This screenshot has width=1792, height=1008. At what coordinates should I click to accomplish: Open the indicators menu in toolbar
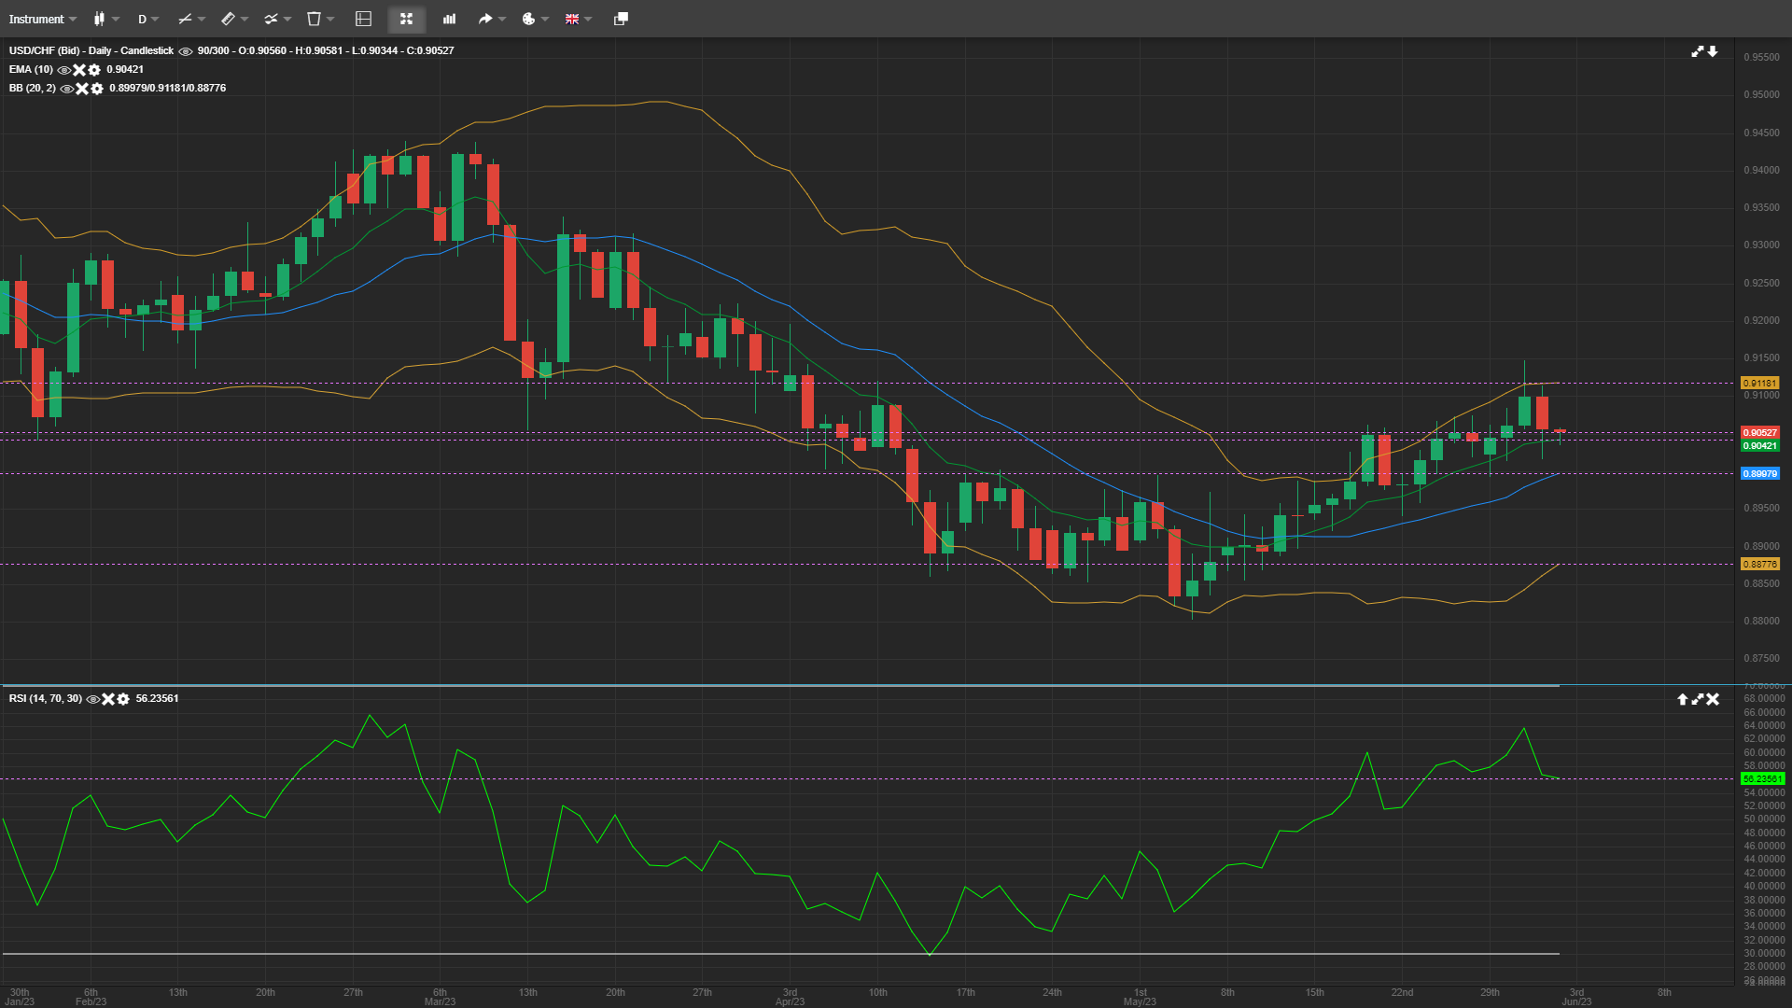[x=277, y=19]
